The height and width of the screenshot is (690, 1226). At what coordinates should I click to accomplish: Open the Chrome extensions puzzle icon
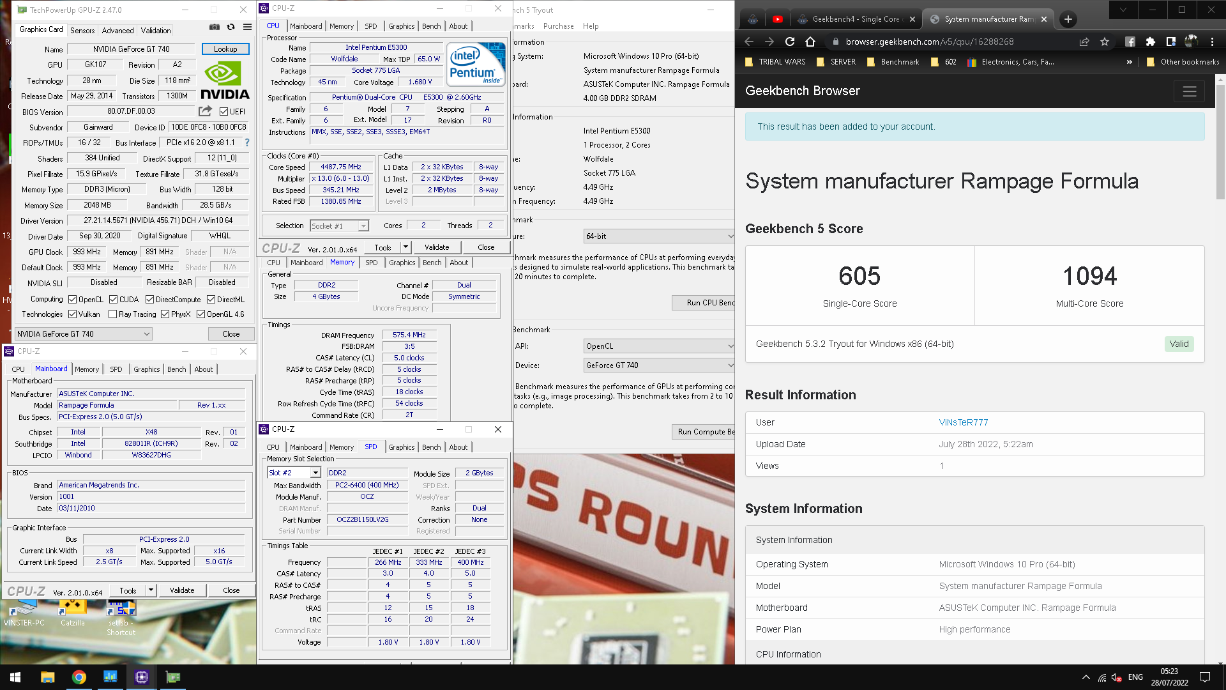coord(1151,42)
